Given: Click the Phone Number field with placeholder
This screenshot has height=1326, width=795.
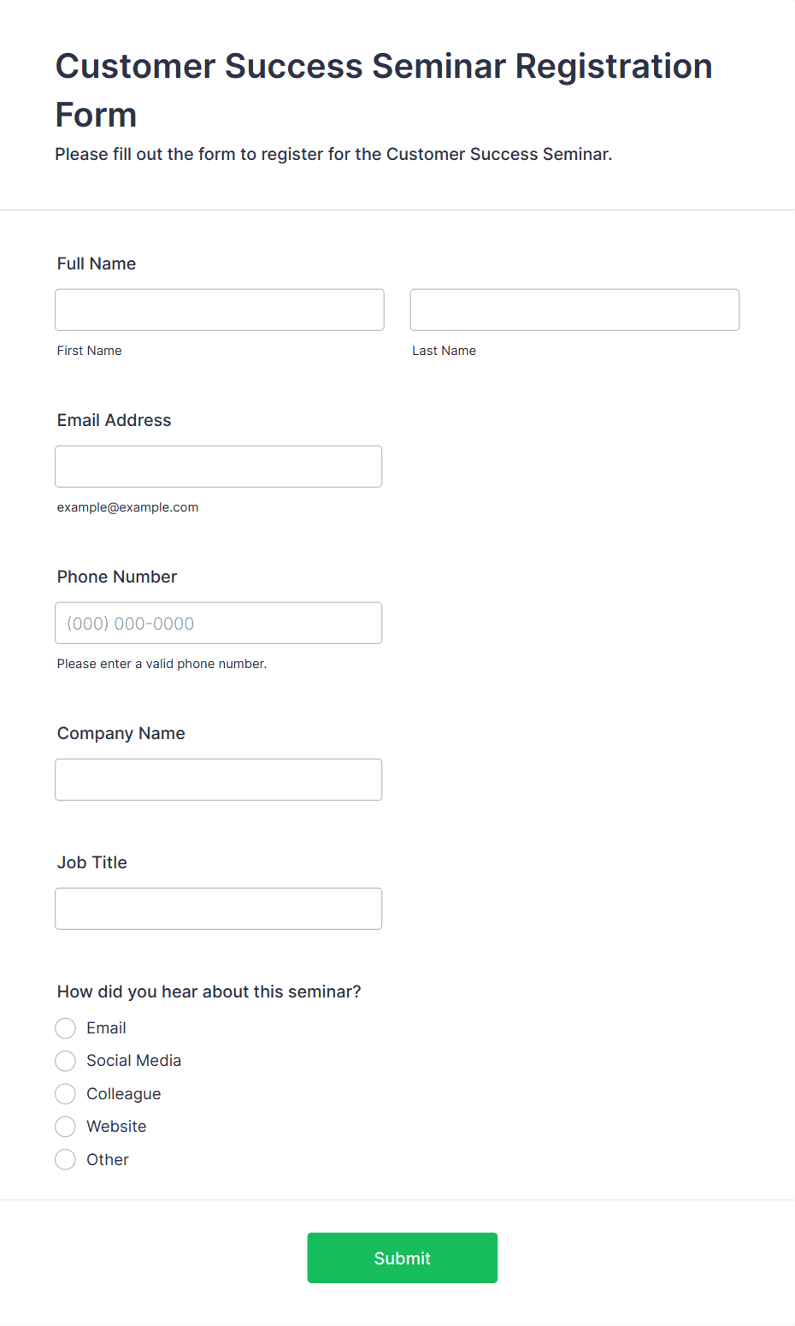Looking at the screenshot, I should 219,623.
